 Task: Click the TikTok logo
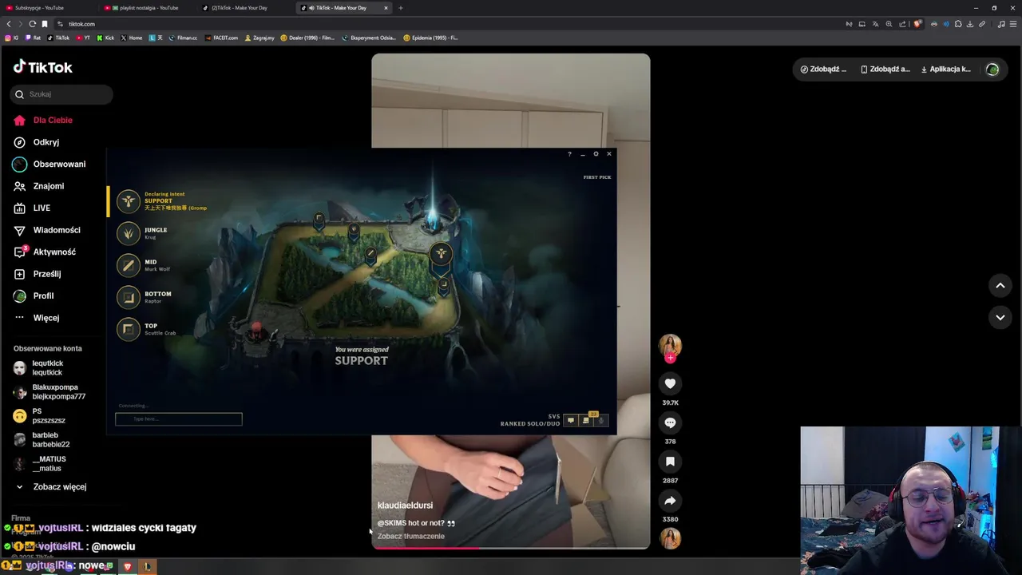click(x=43, y=67)
